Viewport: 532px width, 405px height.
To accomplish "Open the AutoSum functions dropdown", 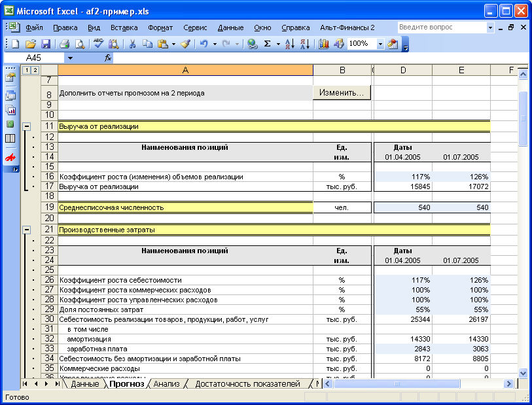I will [x=278, y=44].
